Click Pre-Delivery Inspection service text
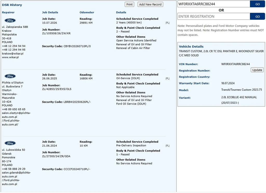The width and height of the screenshot is (266, 193). coord(131,146)
